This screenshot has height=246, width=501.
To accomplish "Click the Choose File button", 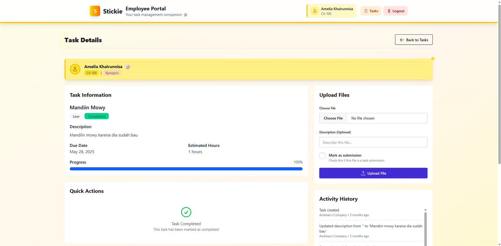I will pyautogui.click(x=333, y=118).
